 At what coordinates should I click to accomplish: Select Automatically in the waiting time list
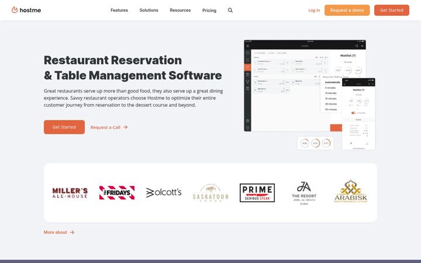click(x=332, y=82)
